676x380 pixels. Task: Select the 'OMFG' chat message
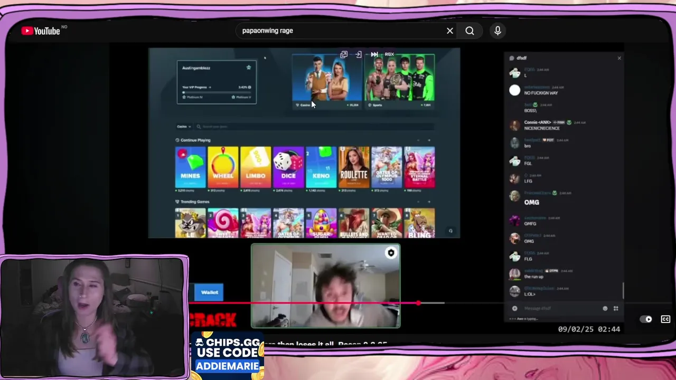(530, 224)
